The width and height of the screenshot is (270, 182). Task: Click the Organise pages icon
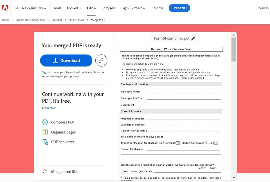45,132
